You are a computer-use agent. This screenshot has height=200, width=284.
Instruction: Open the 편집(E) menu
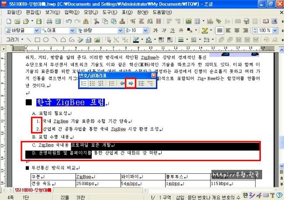33,12
